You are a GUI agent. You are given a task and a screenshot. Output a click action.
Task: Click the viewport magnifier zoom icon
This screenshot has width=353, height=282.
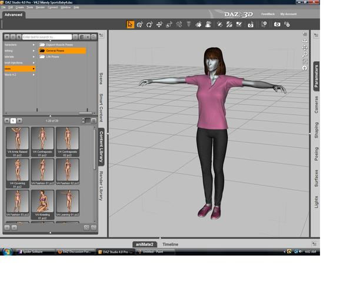(x=305, y=54)
